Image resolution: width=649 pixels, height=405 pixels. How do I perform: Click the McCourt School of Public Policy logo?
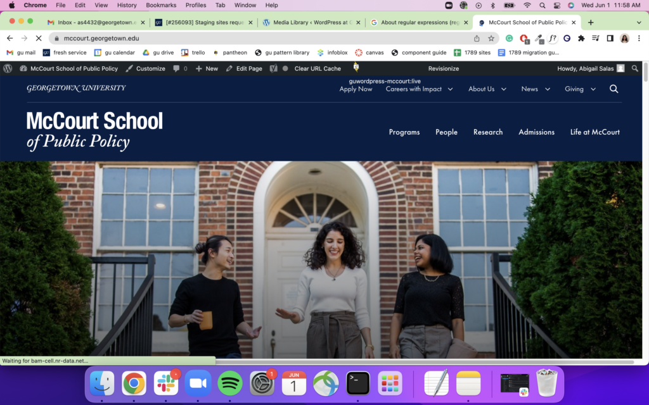95,131
